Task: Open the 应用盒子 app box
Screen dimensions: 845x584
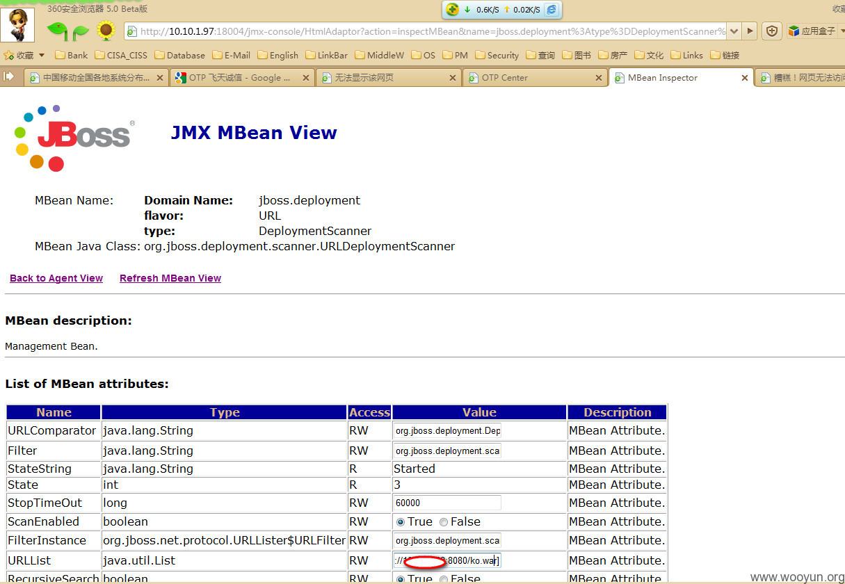Action: pyautogui.click(x=812, y=31)
